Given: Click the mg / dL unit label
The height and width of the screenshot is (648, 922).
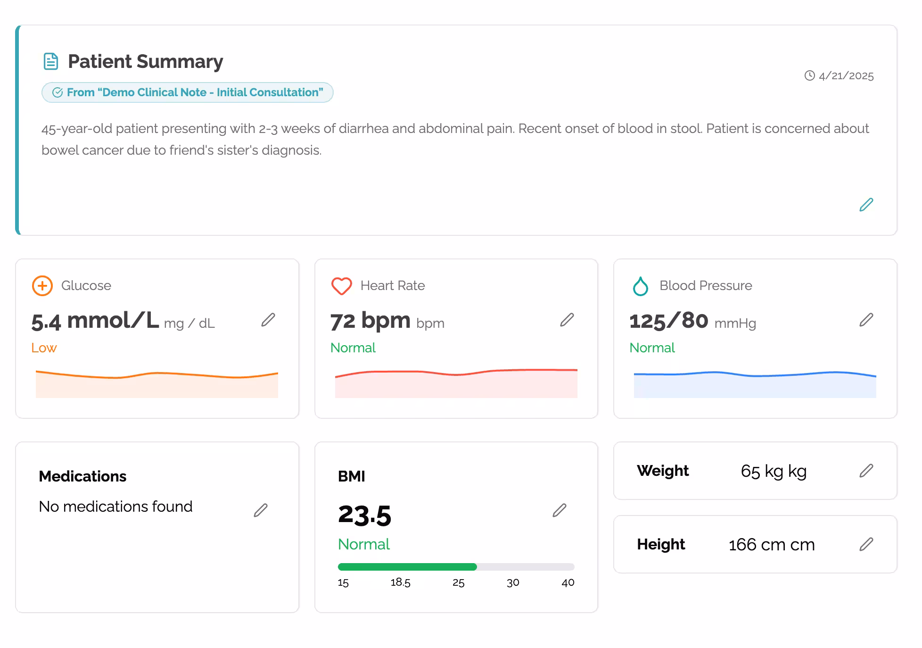Looking at the screenshot, I should click(189, 324).
